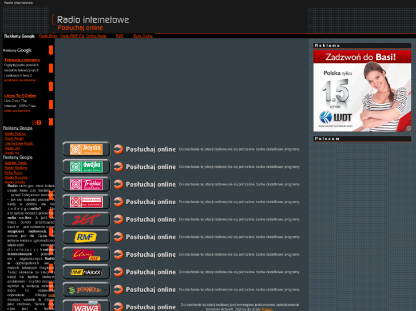Viewport: 416px width, 311px height.
Task: Open the Planeta FM station logo
Action: point(86,289)
